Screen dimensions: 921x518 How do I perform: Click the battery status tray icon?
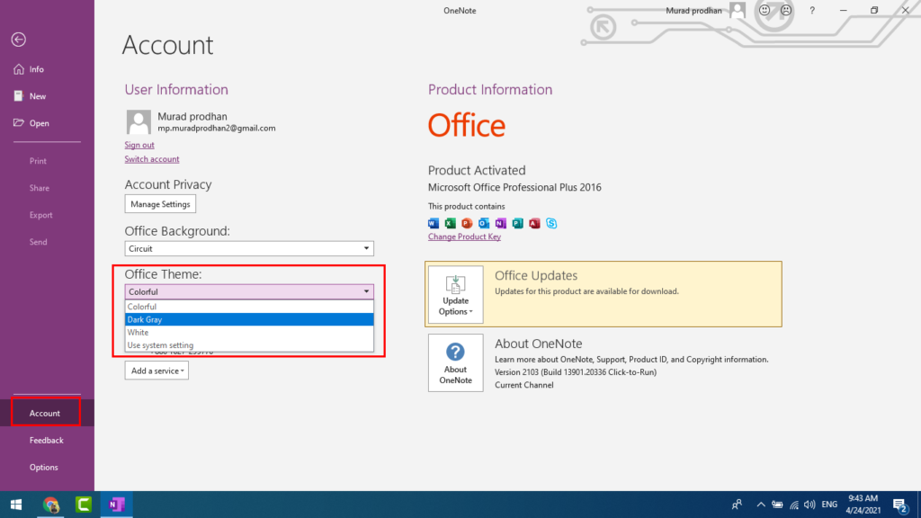[x=777, y=505]
